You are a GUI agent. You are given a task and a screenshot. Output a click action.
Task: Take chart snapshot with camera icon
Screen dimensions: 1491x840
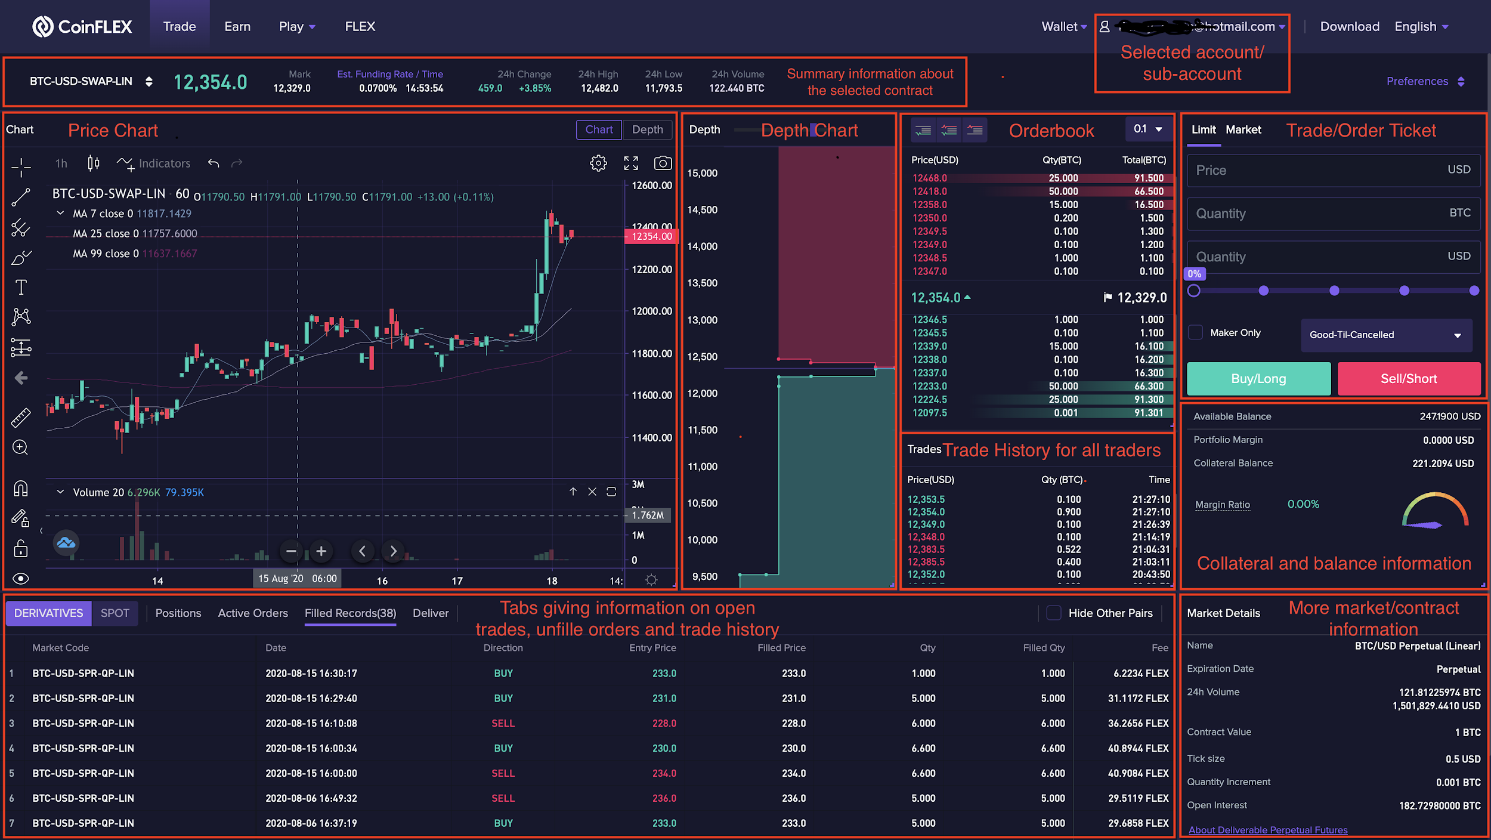663,163
